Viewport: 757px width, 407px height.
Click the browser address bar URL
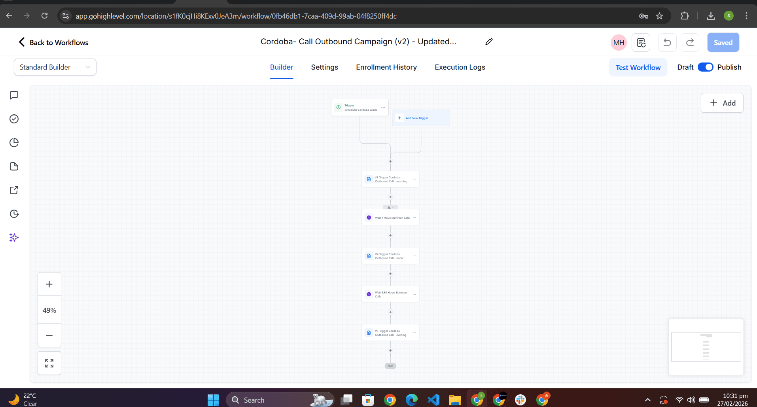point(236,16)
